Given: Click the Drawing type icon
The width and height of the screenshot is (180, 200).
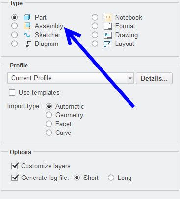Looking at the screenshot, I should [x=108, y=35].
